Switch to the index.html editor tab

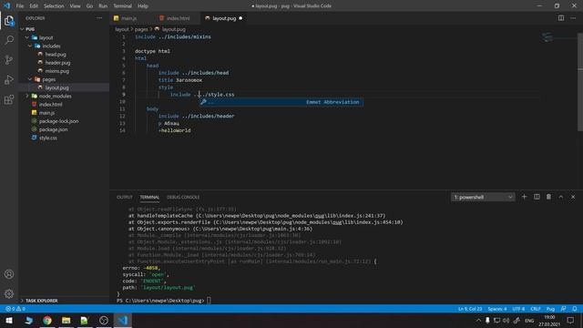pyautogui.click(x=178, y=18)
